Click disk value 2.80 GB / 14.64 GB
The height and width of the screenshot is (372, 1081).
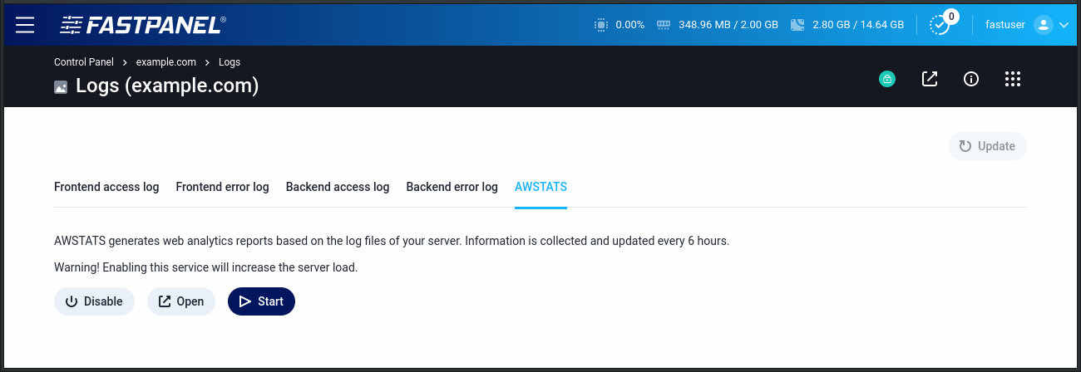pos(858,25)
